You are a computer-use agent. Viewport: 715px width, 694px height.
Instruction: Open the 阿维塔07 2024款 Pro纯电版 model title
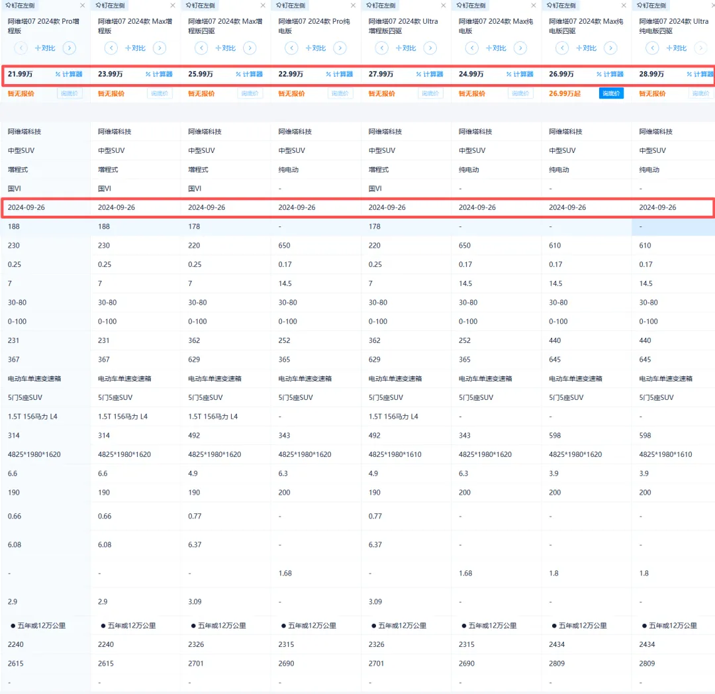coord(314,26)
